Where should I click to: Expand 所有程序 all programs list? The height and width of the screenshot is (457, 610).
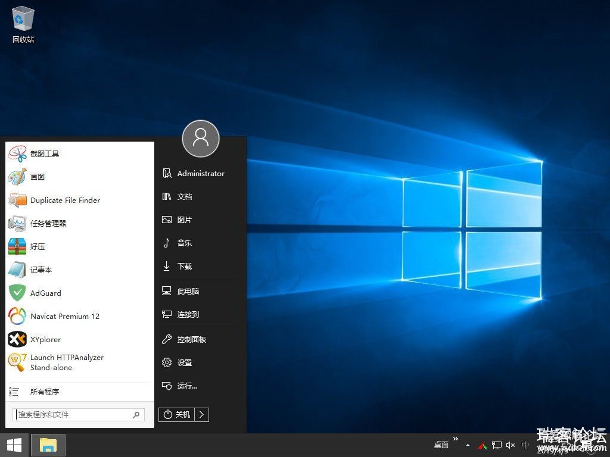(x=80, y=392)
